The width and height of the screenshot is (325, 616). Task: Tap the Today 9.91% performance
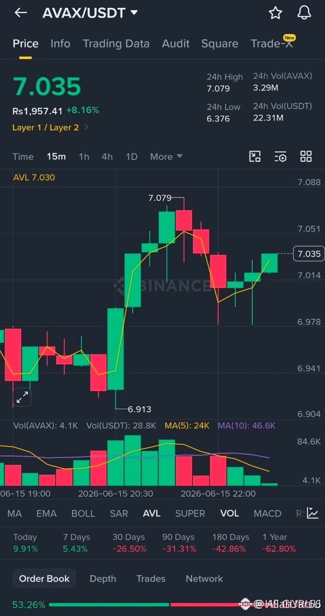click(26, 543)
